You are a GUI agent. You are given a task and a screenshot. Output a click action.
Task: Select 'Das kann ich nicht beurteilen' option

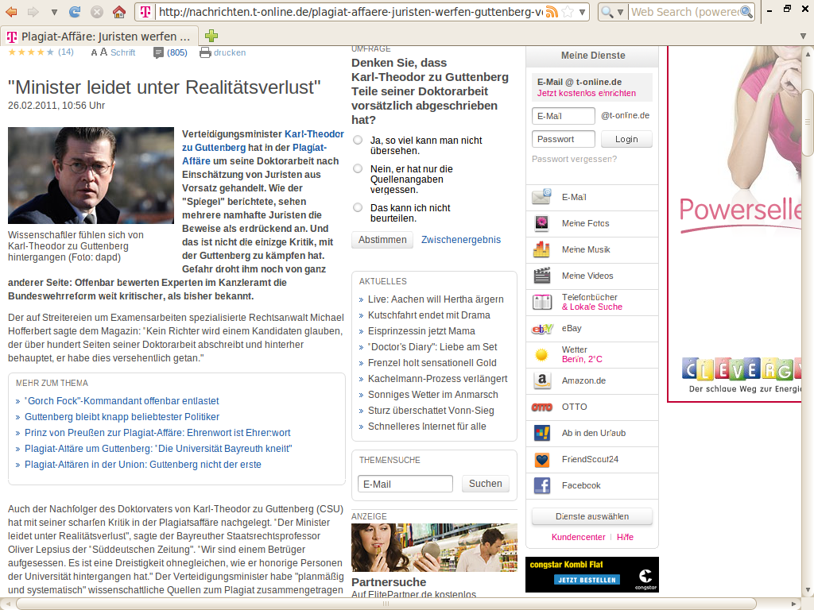[358, 207]
